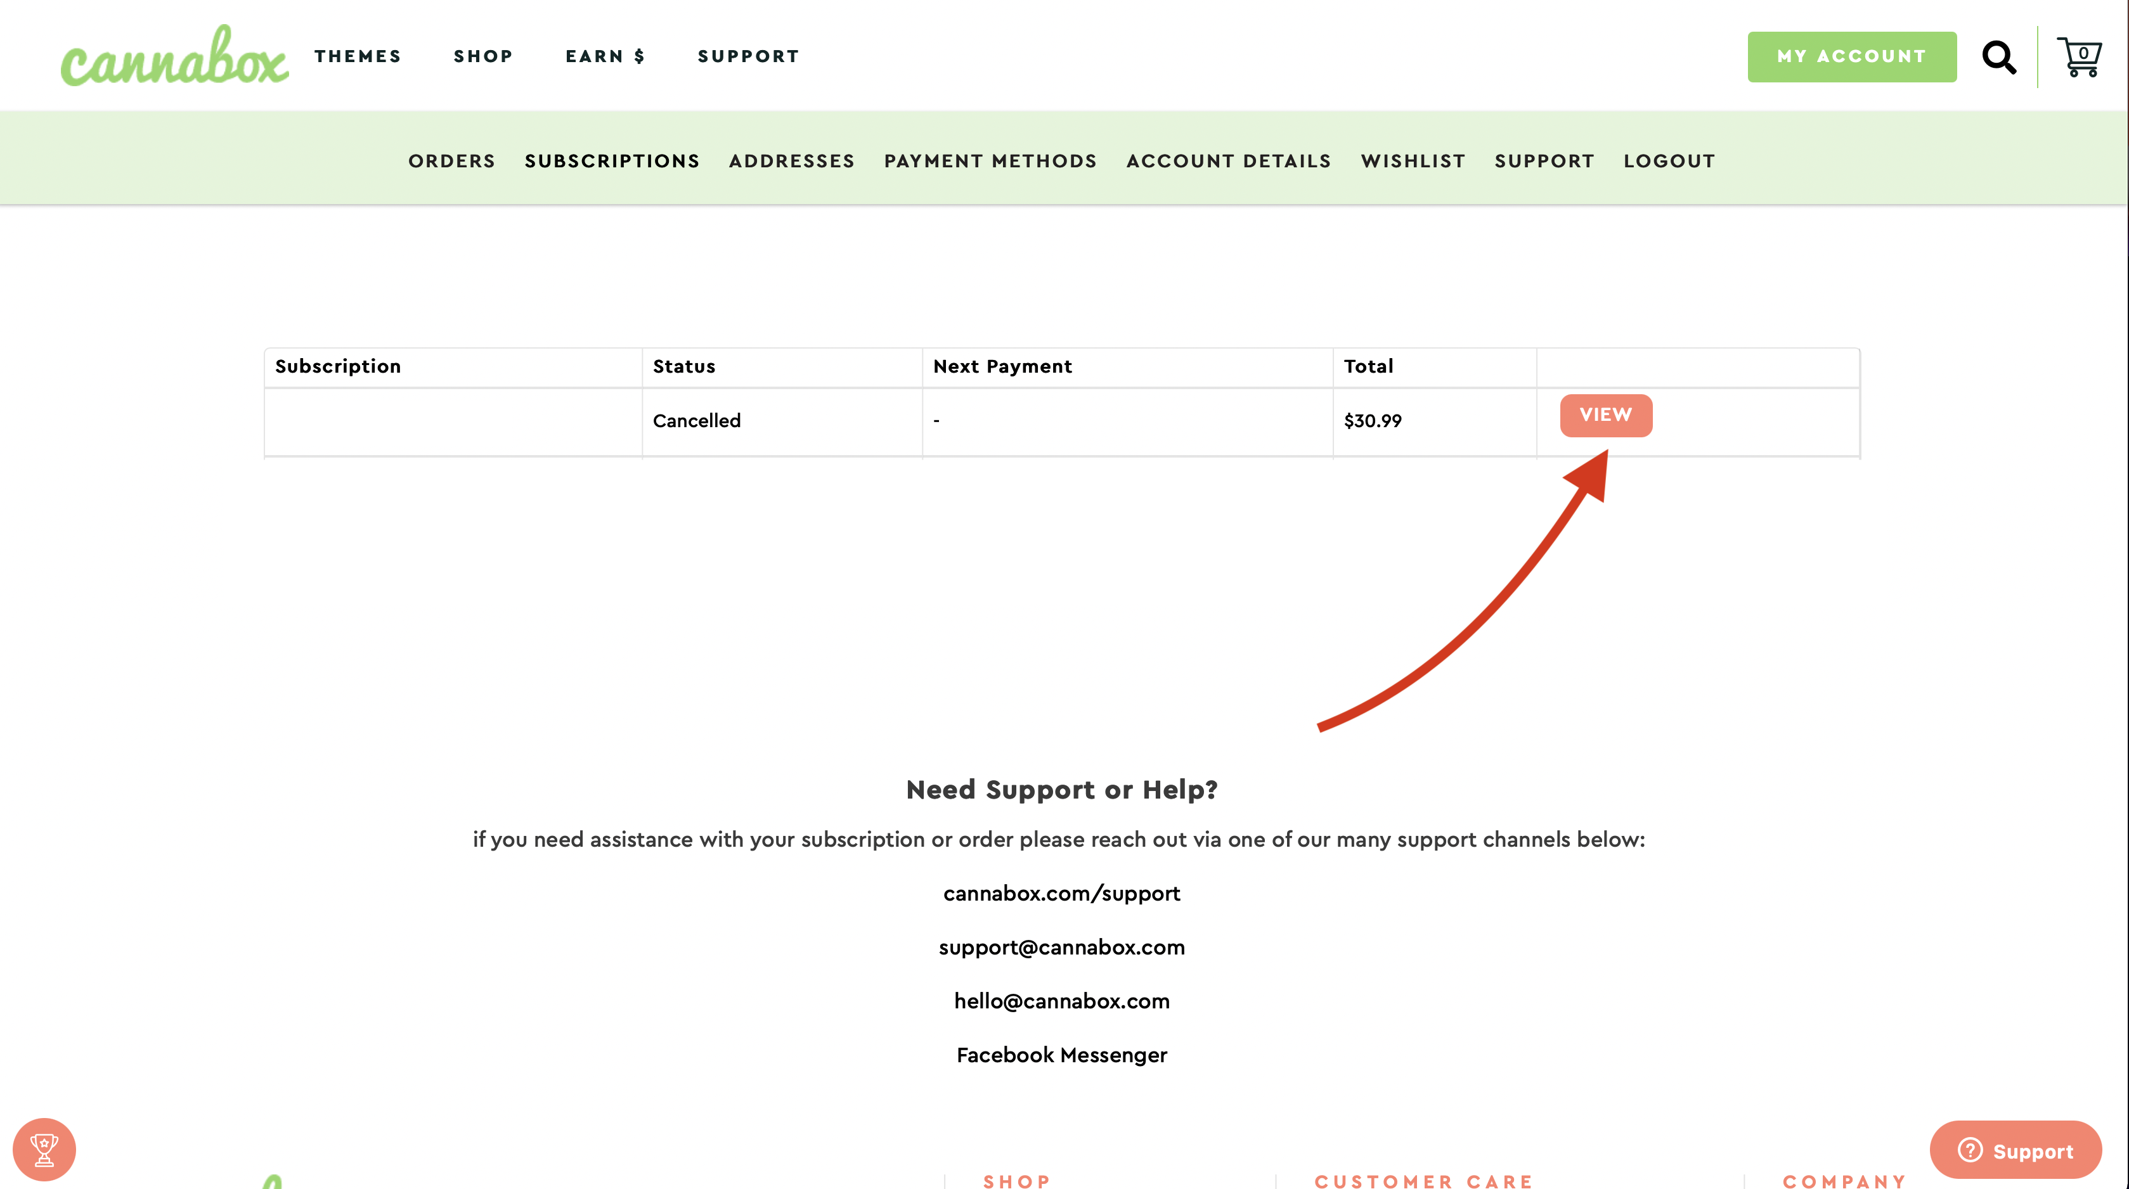Open the Earn $ menu
This screenshot has width=2129, height=1189.
[x=605, y=56]
